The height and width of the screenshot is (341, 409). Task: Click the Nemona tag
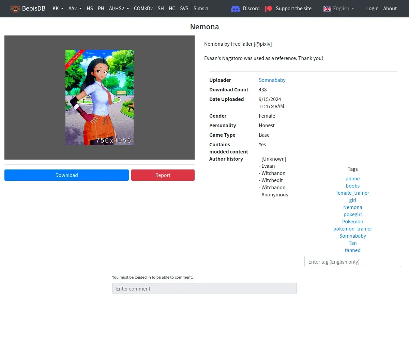[x=353, y=207]
